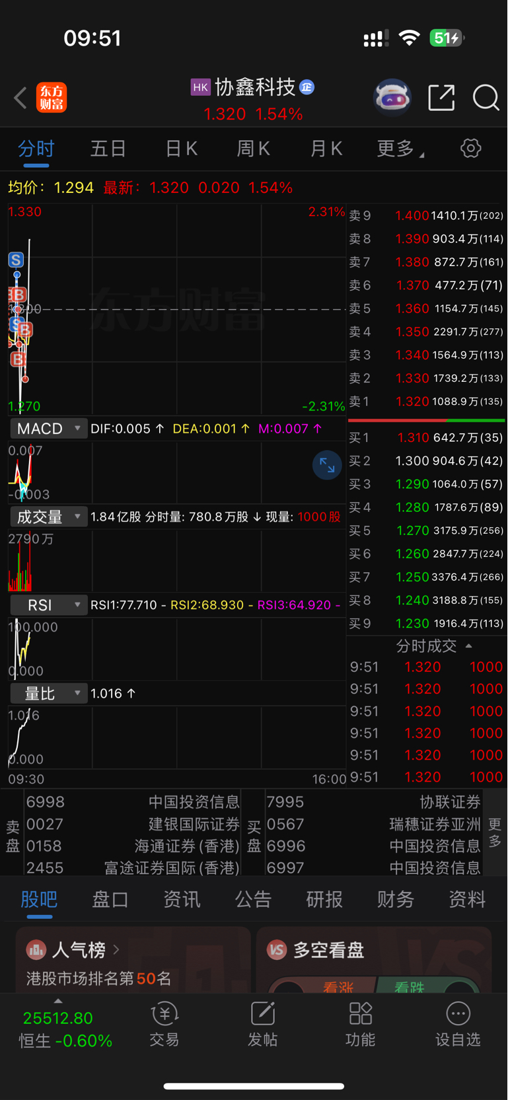508x1100 pixels.
Task: Switch to the 财务 tab
Action: (396, 900)
